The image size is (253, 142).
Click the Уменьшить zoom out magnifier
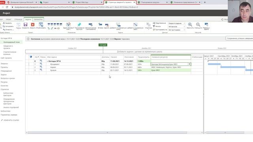point(198,24)
